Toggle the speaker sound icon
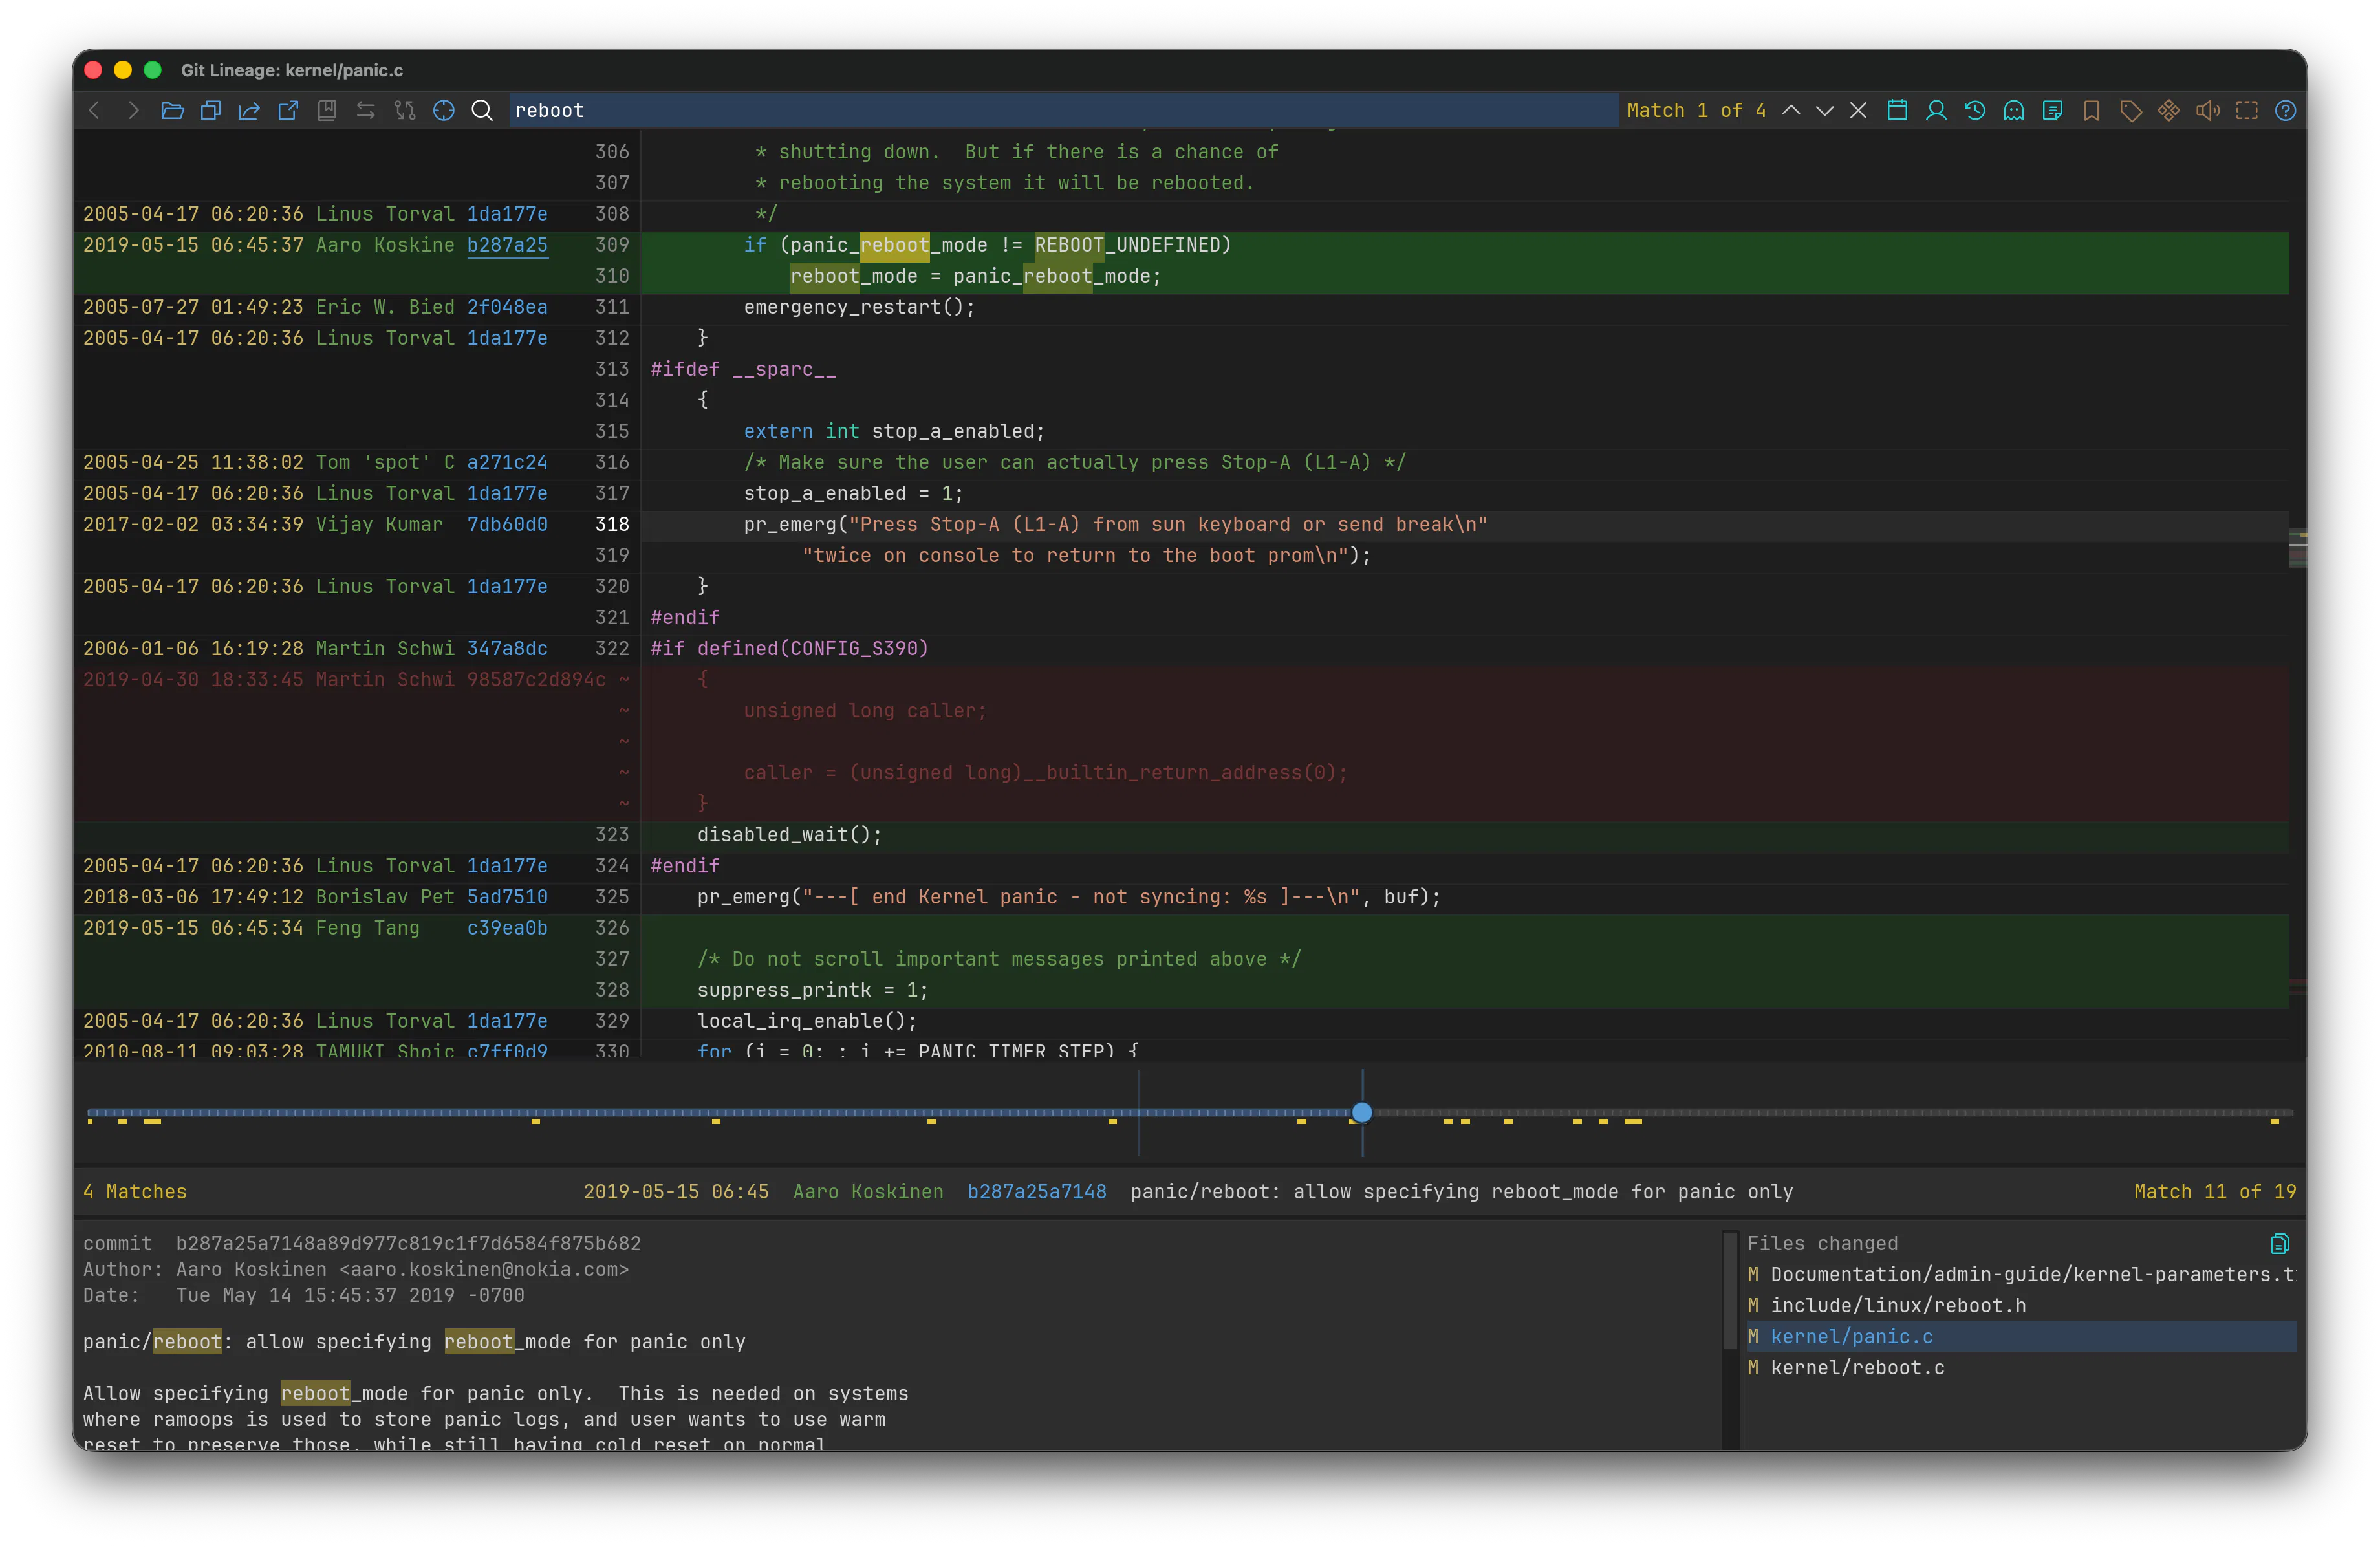 (x=2208, y=110)
